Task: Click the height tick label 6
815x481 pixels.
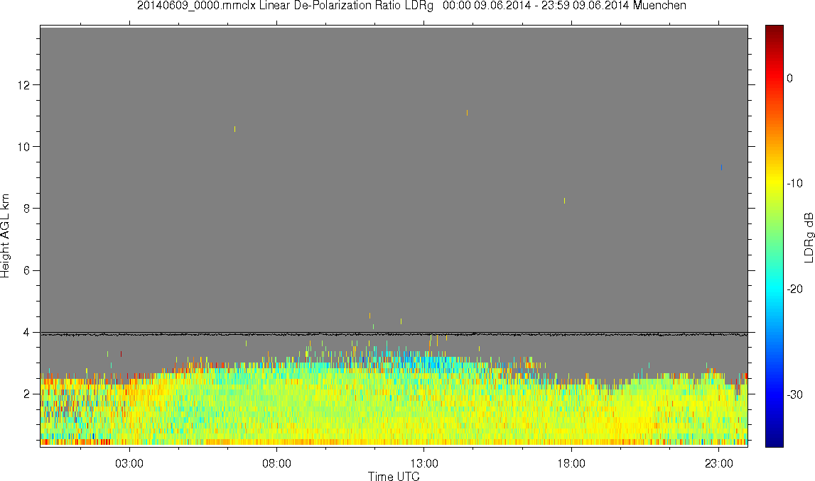Action: tap(26, 271)
